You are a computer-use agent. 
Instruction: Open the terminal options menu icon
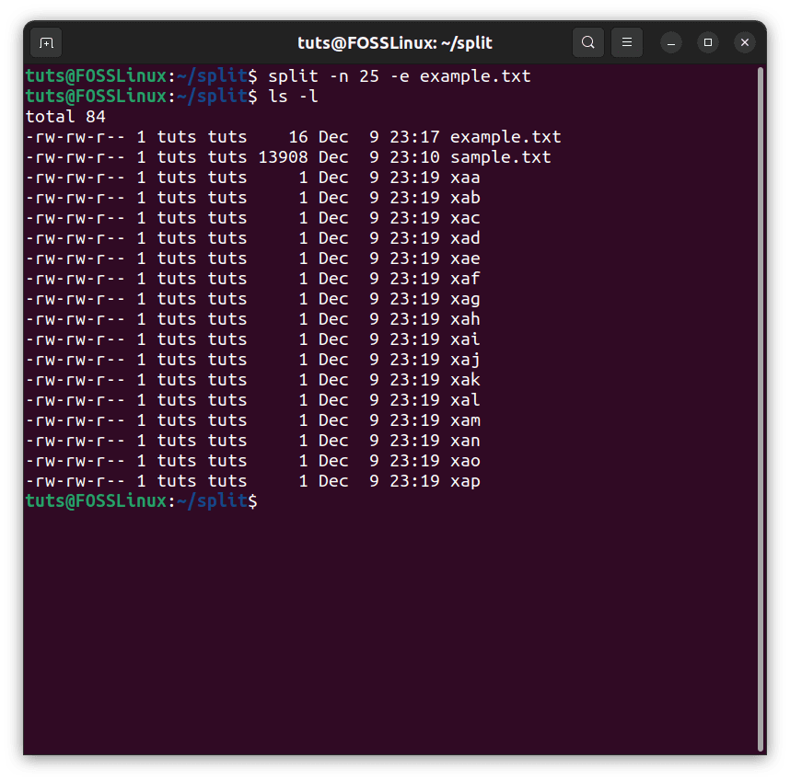click(627, 42)
